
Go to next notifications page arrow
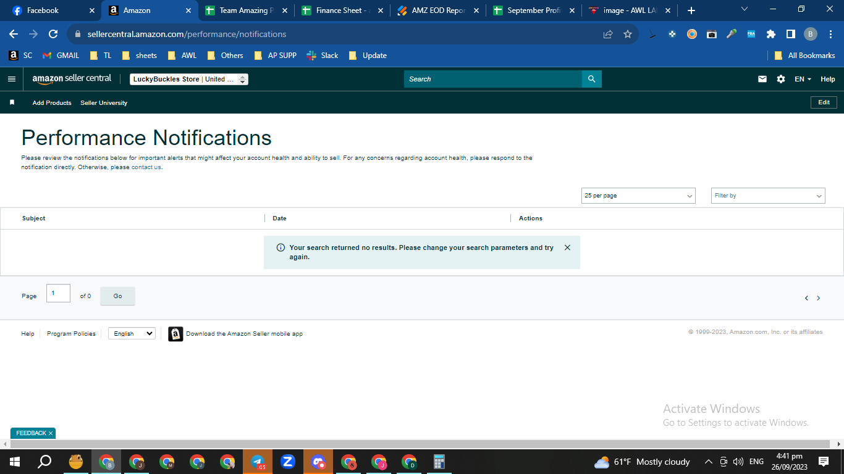[x=819, y=298]
